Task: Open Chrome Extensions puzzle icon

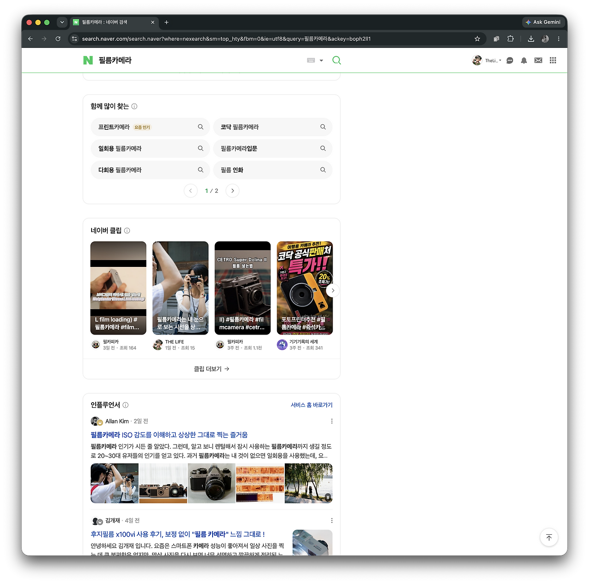Action: [x=510, y=39]
